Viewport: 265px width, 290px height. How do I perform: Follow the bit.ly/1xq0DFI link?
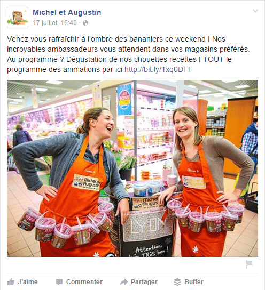coord(157,69)
